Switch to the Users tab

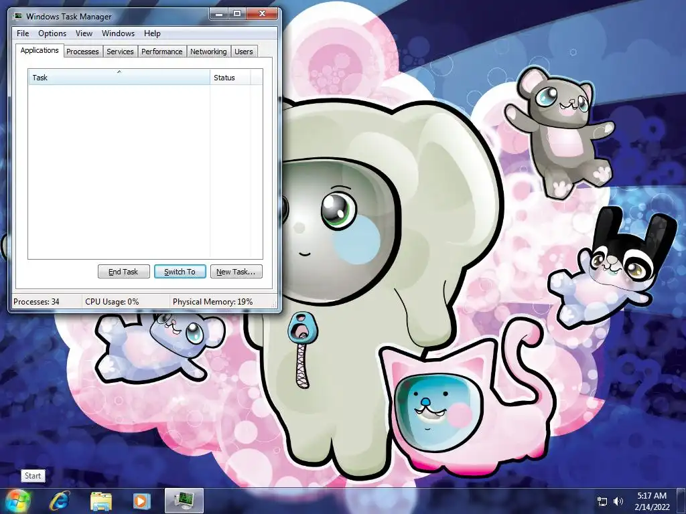[x=244, y=52]
